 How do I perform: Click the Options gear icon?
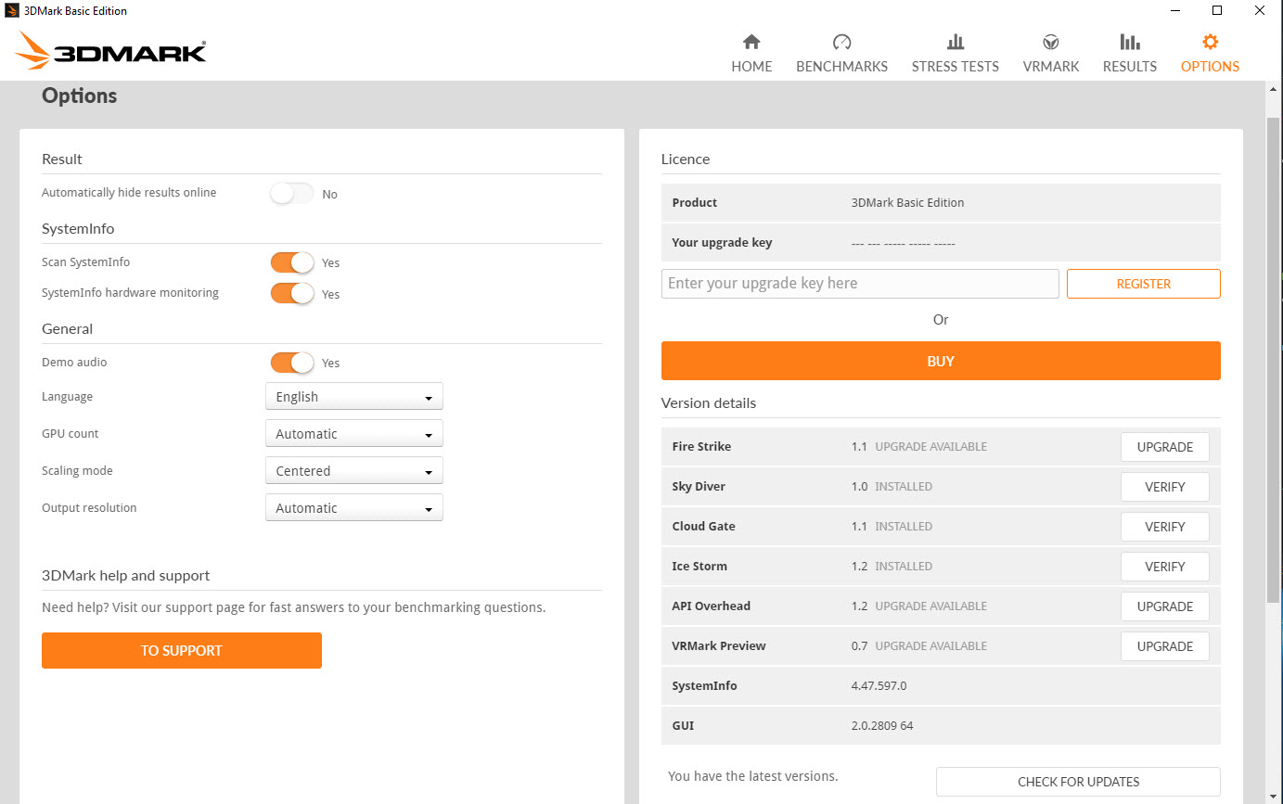(1210, 42)
